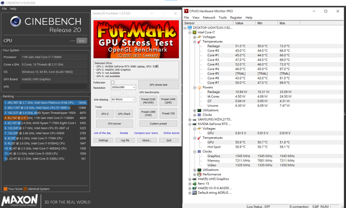The height and width of the screenshot is (208, 346).
Task: Click GPU Shark tool button
Action: coord(124,114)
